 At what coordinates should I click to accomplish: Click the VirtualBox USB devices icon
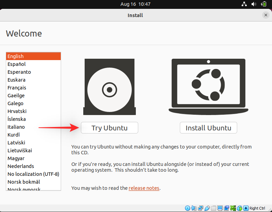pos(207,208)
